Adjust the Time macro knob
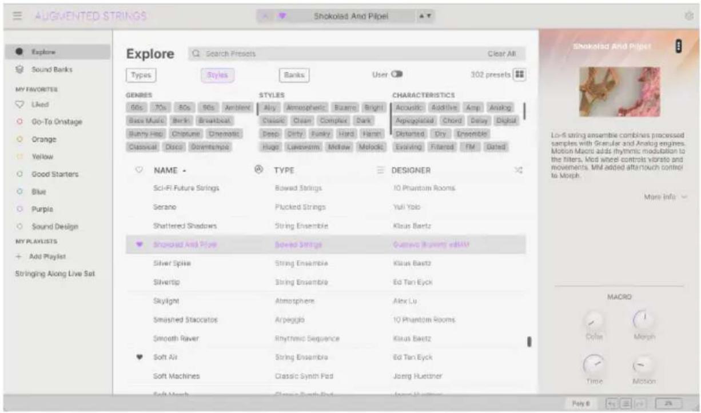Screen dimensions: 701x413 point(595,364)
